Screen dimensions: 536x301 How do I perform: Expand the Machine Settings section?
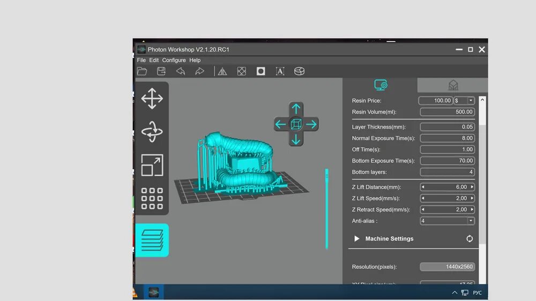(356, 238)
